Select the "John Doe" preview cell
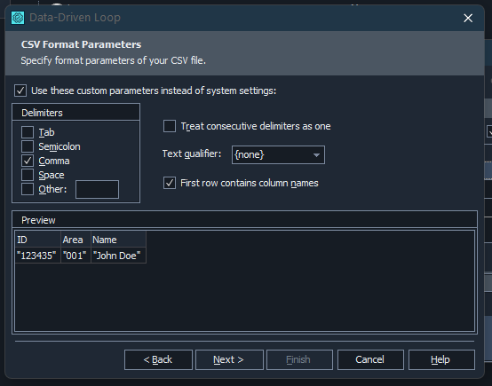 tap(118, 256)
